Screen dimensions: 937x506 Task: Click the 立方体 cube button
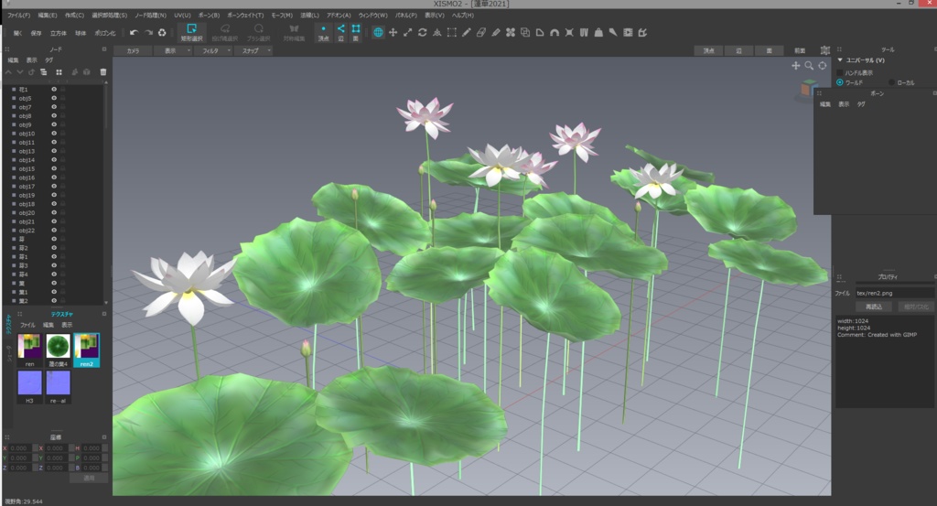[59, 34]
